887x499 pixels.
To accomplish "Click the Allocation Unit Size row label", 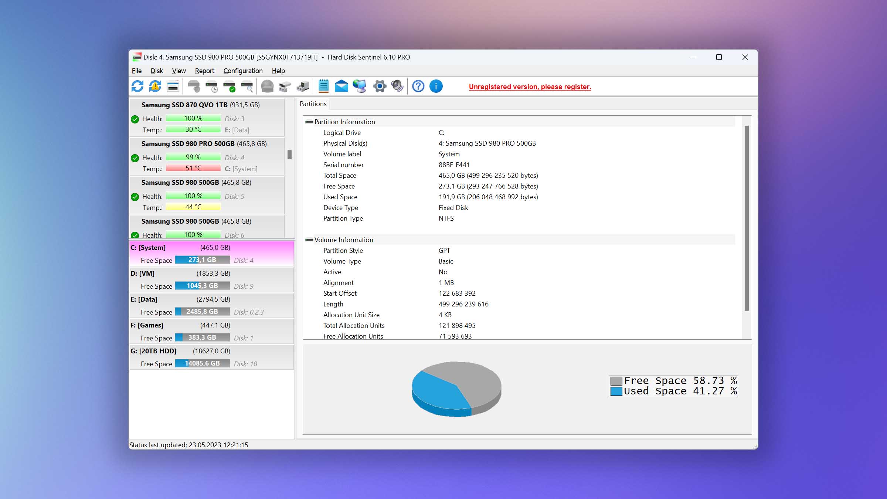I will point(351,315).
